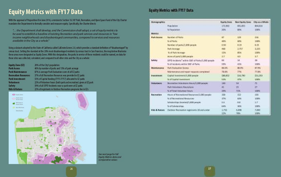
Task: Click the Equity Zones Service Areas legend swatch
Action: click(14, 98)
